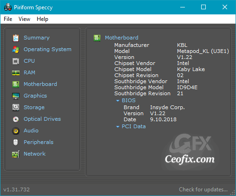236x196 pixels.
Task: Open the Help menu
Action: (42, 19)
